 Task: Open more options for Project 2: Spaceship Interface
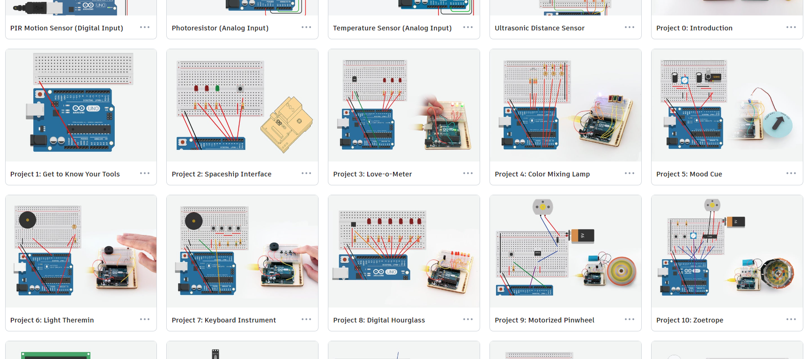(306, 173)
